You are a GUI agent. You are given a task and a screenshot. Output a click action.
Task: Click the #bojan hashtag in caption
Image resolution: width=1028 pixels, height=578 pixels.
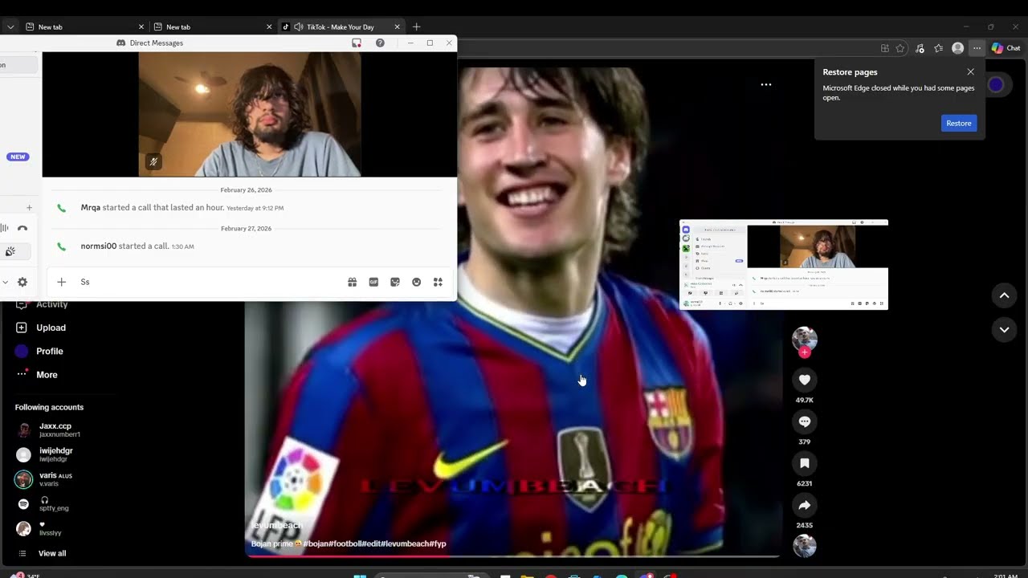[316, 543]
